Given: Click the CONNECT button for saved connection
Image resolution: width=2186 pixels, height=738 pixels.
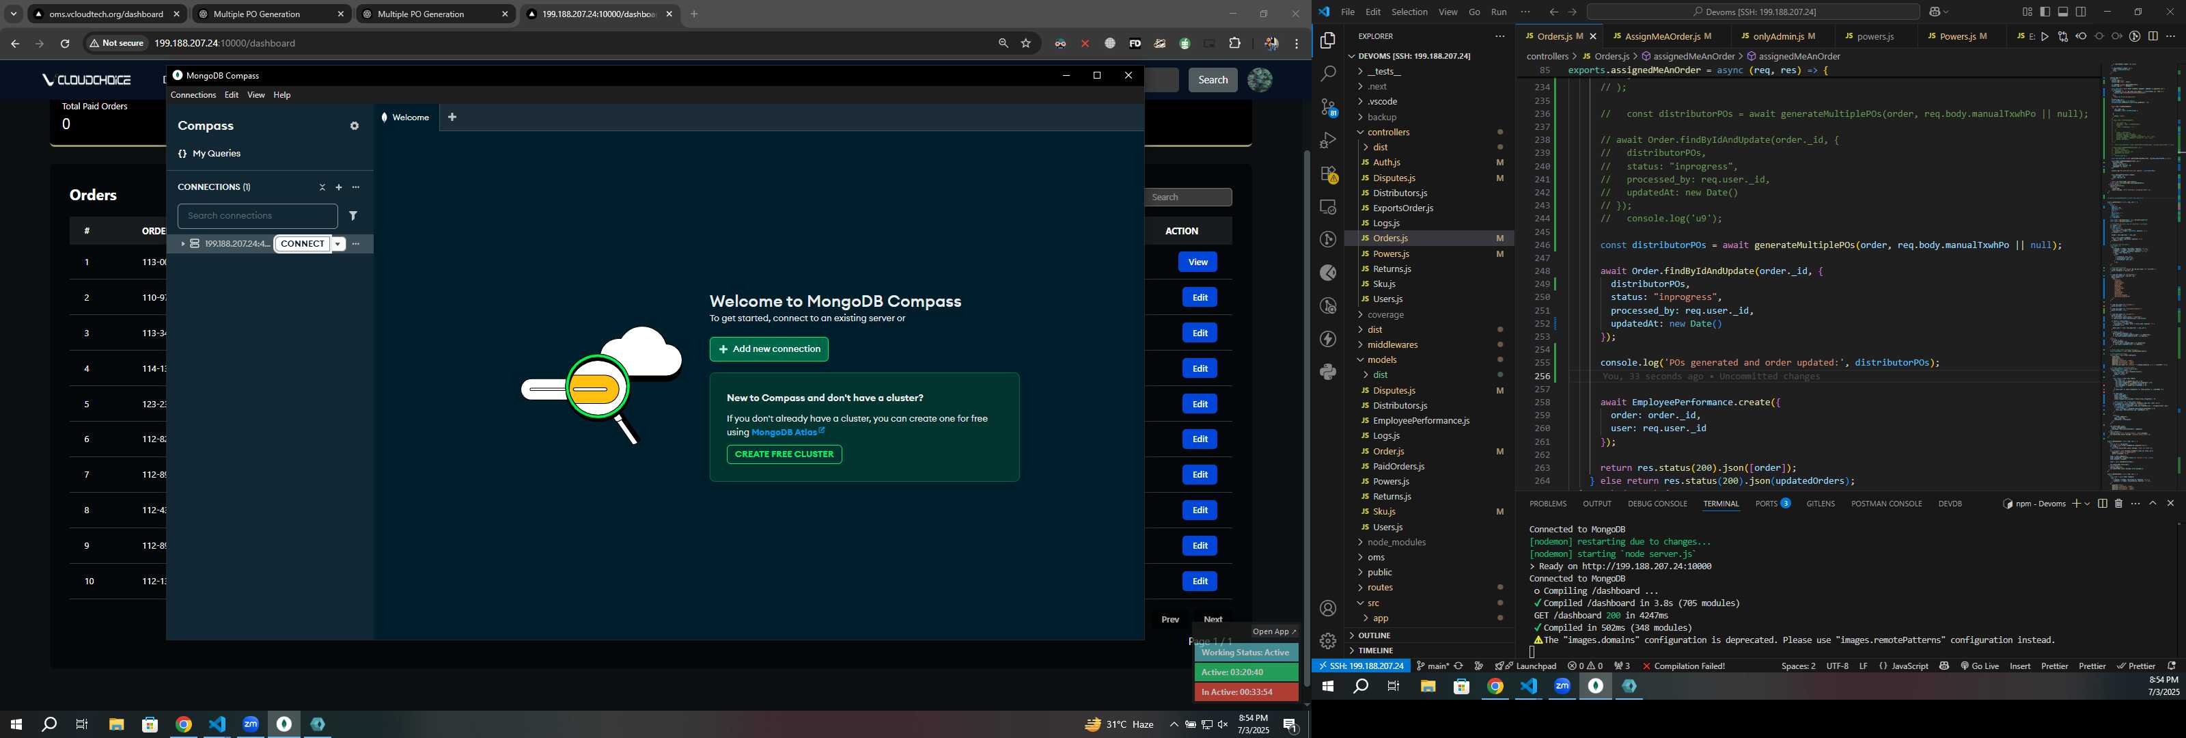Looking at the screenshot, I should click(302, 244).
